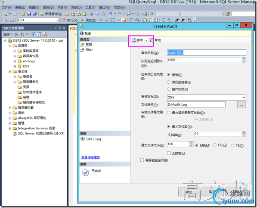Click the Database Engine Query icon next to New Query
This screenshot has width=257, height=208.
point(67,14)
